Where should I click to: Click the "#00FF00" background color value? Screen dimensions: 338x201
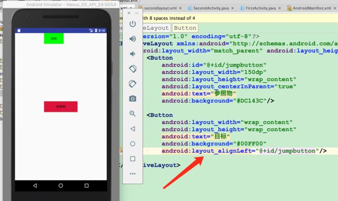click(250, 143)
